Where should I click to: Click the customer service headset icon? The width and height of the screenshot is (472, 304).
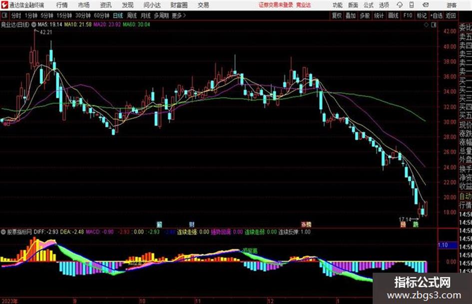click(400, 5)
